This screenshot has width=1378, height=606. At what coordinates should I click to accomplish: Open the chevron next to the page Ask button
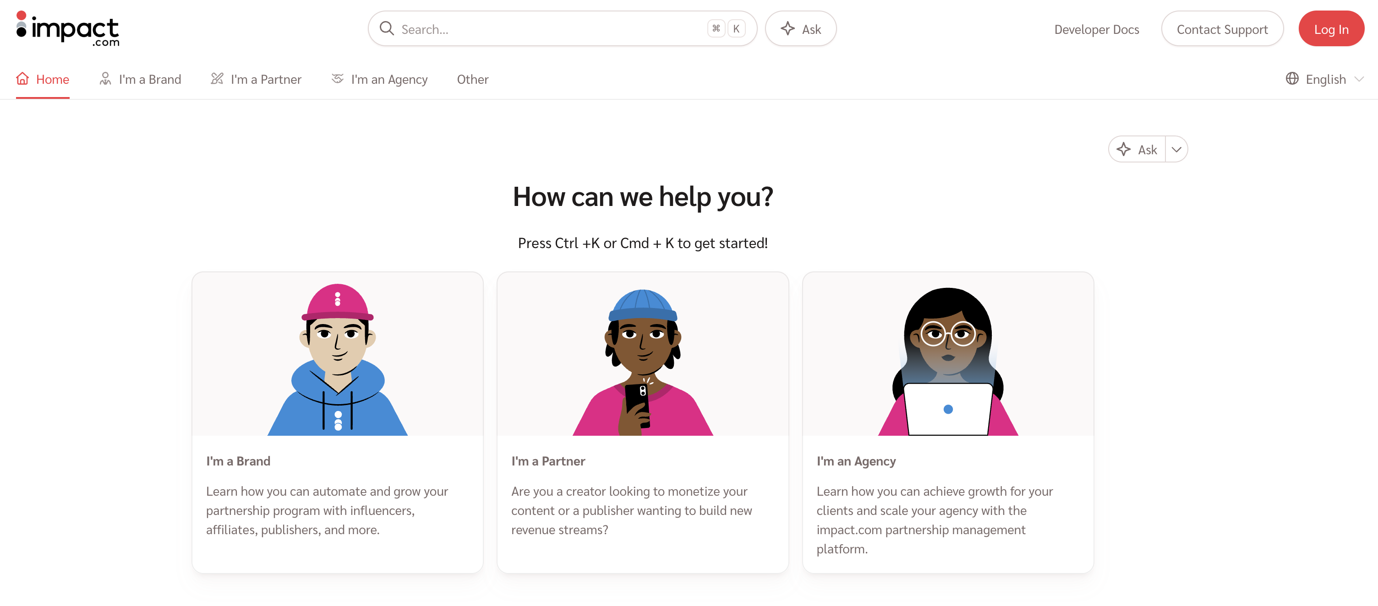[1176, 150]
